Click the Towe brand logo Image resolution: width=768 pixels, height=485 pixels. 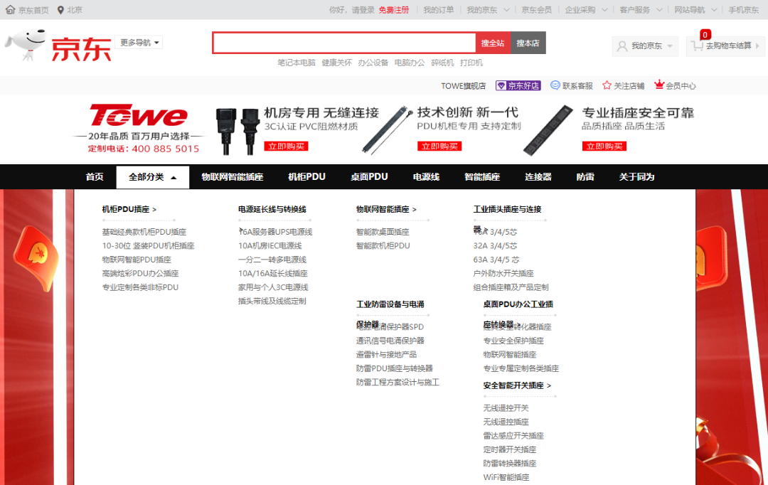coord(138,116)
